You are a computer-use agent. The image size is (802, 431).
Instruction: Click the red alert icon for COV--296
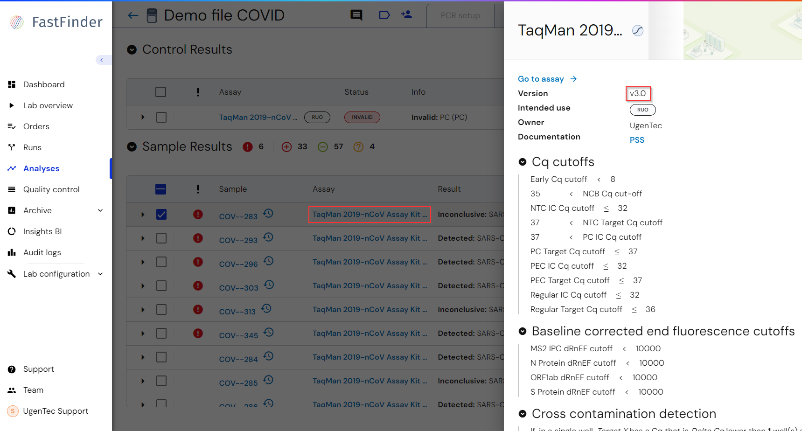click(x=198, y=262)
